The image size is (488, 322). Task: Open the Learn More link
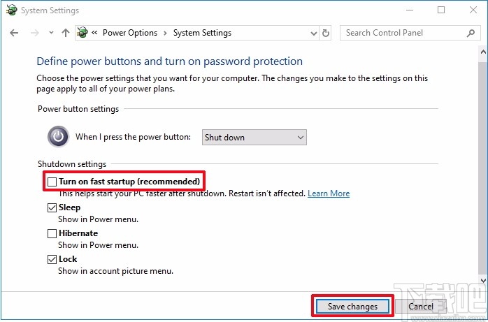pyautogui.click(x=329, y=193)
